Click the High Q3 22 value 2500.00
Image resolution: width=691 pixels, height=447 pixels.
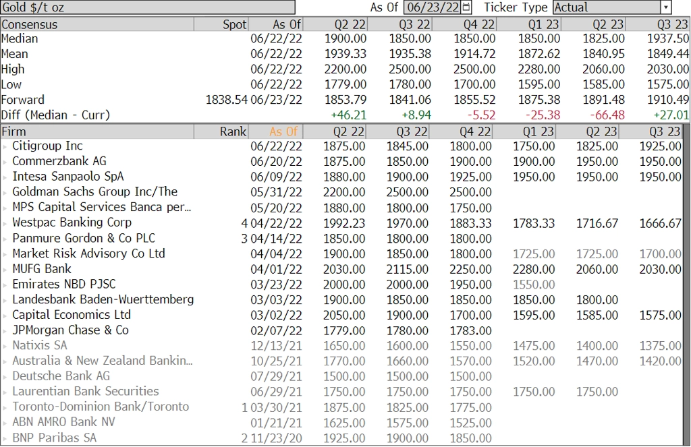pos(410,69)
